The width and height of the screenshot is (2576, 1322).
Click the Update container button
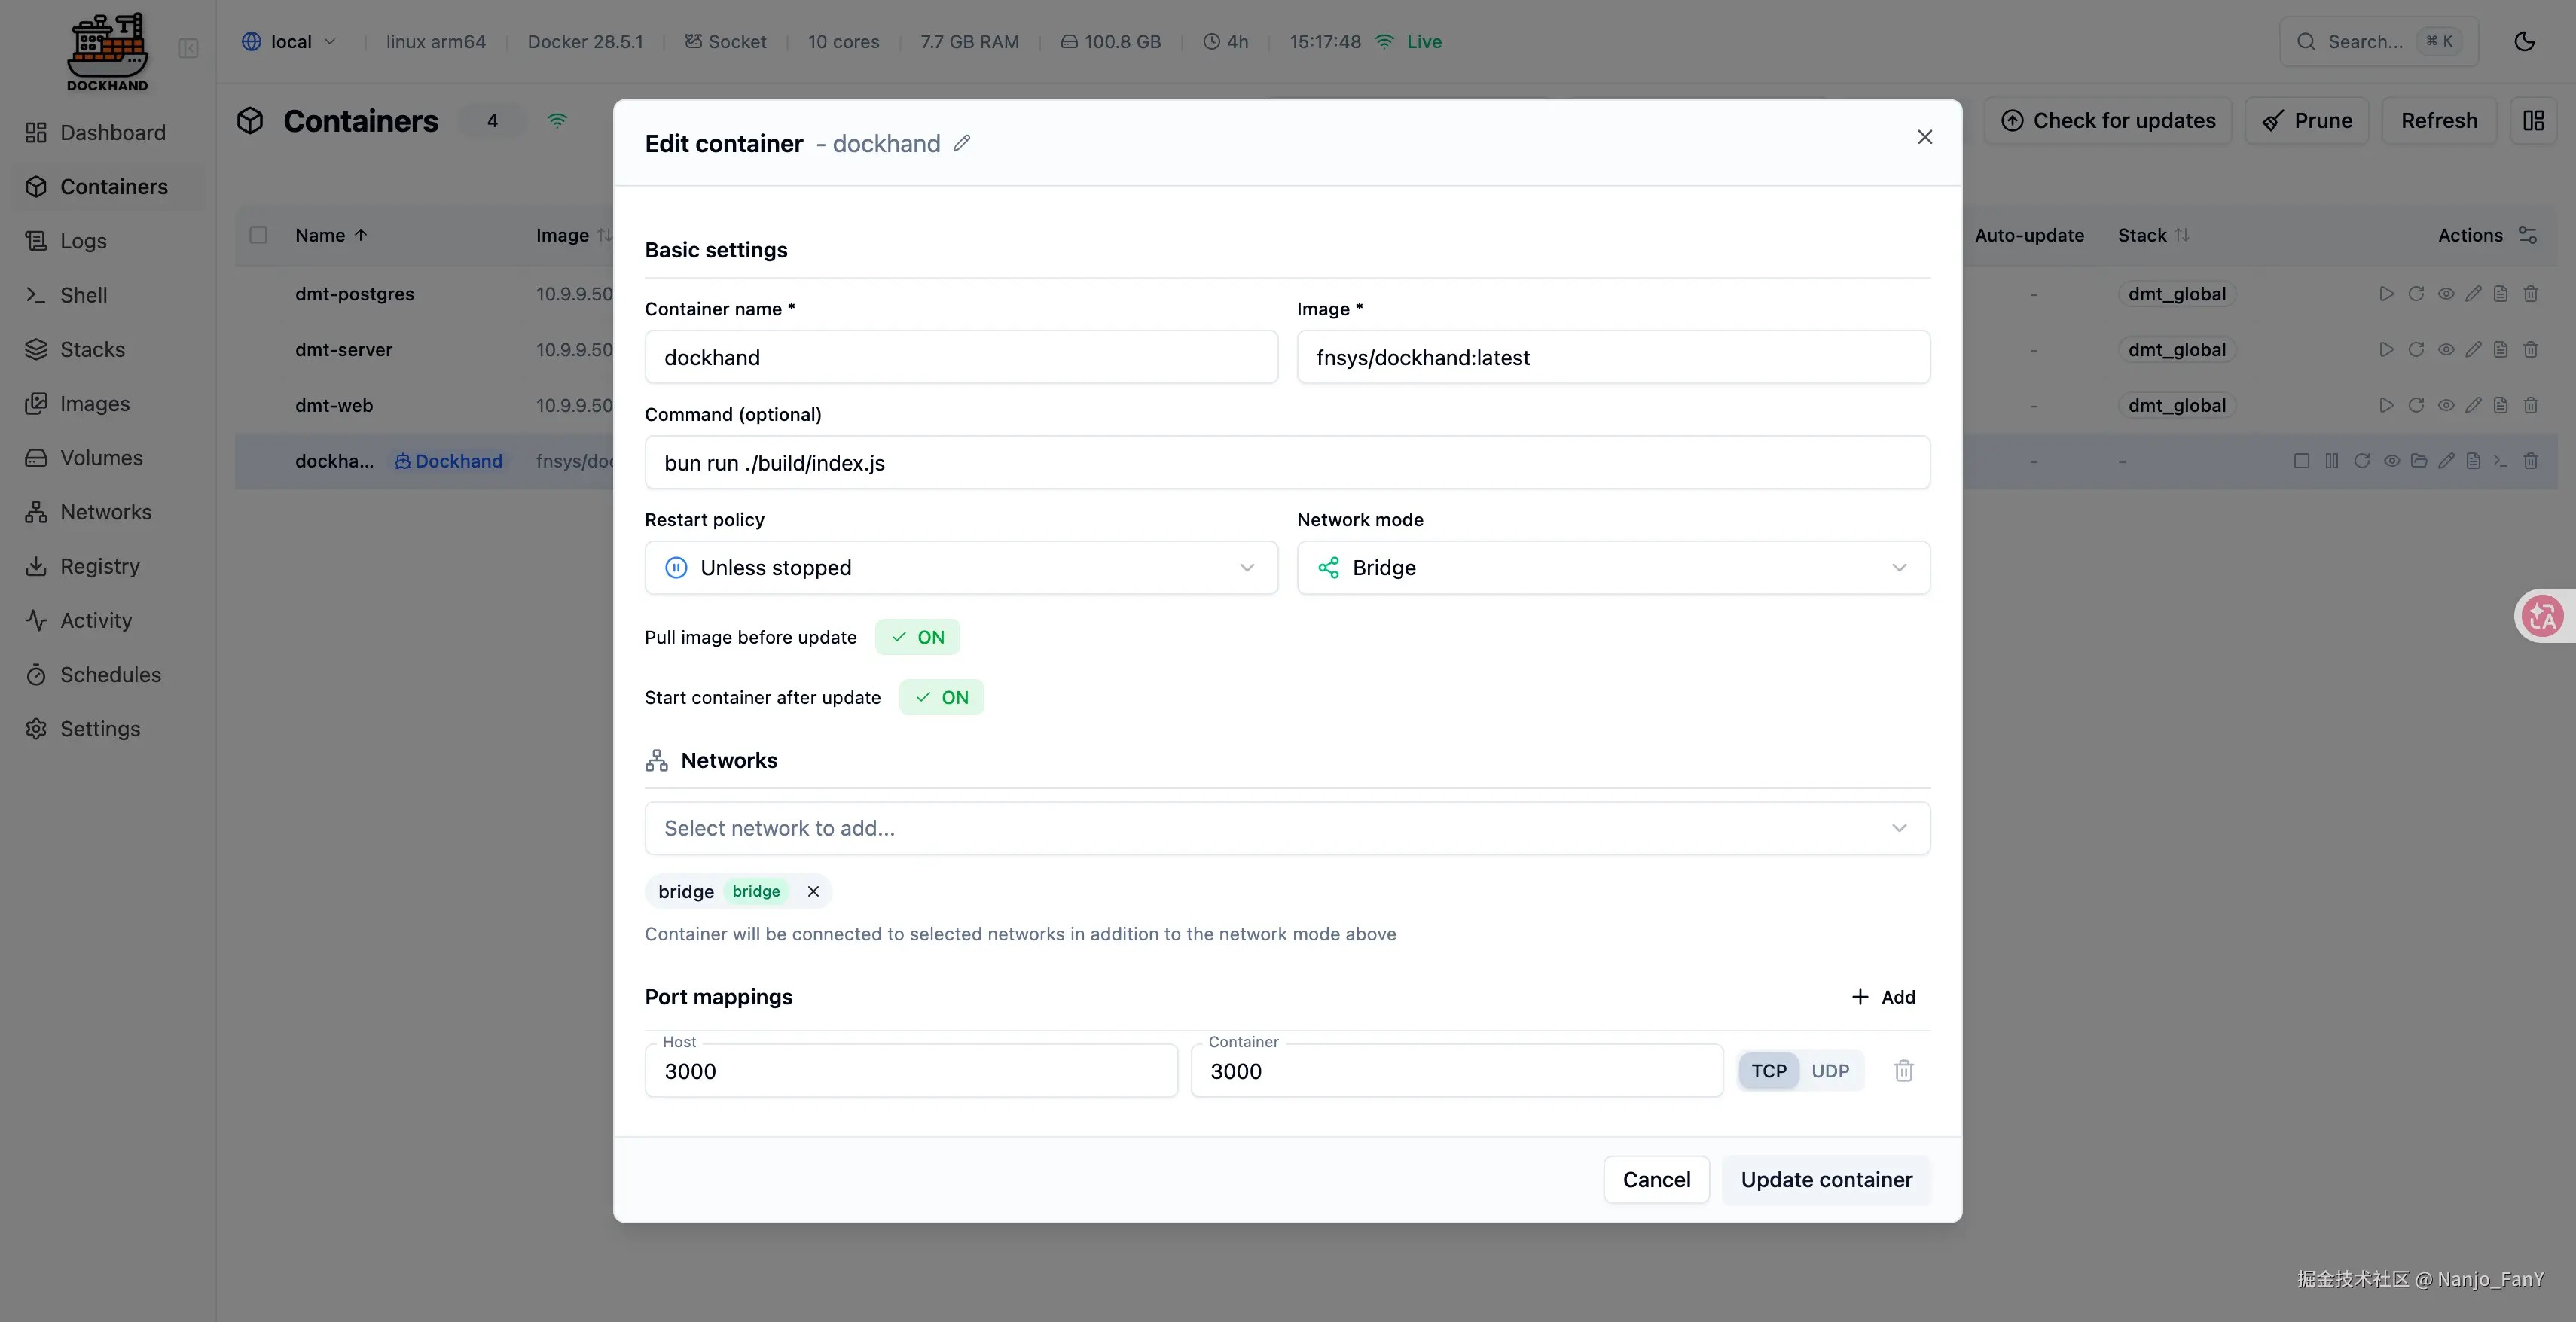coord(1825,1180)
